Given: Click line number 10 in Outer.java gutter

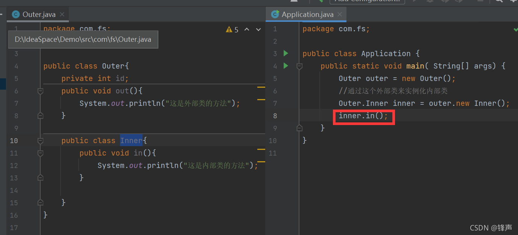Looking at the screenshot, I should (14, 140).
